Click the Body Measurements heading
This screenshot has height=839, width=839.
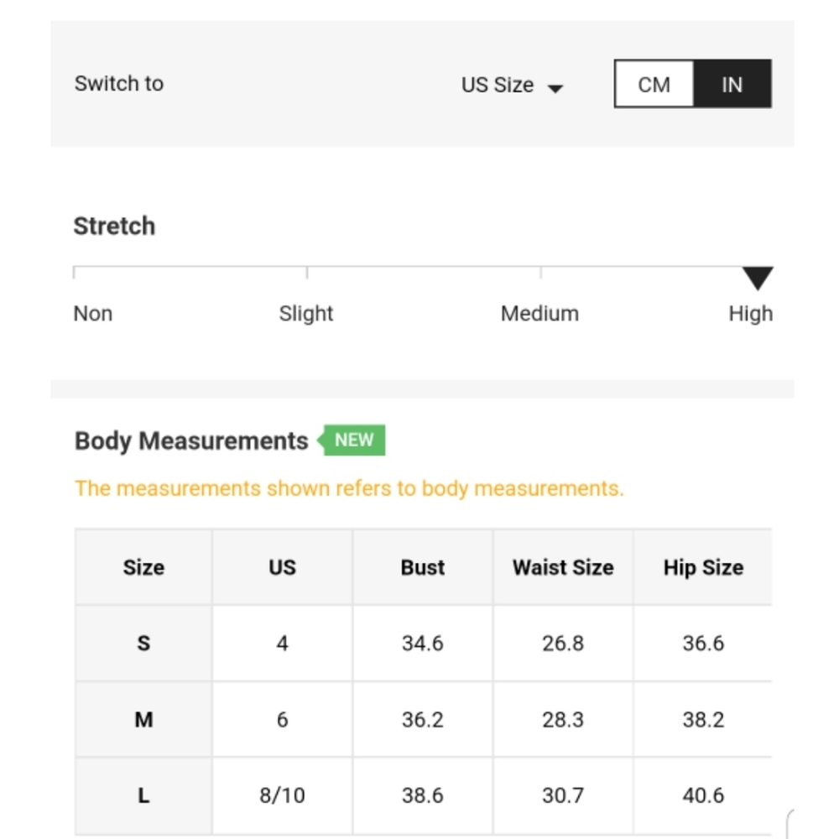[191, 441]
